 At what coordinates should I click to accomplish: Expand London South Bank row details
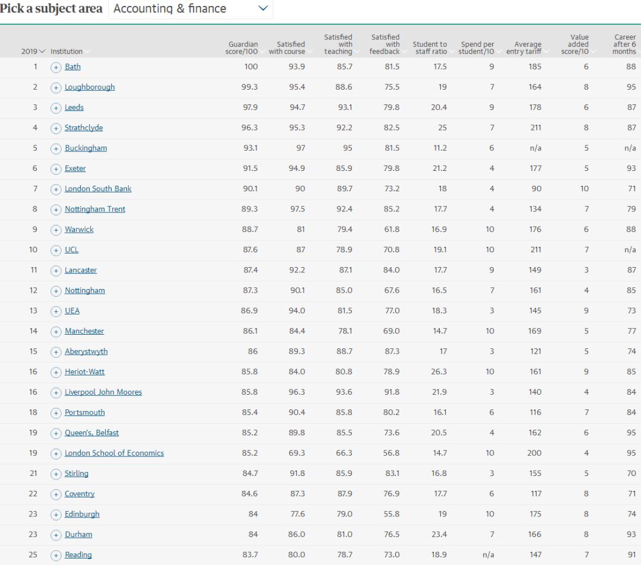(x=56, y=189)
